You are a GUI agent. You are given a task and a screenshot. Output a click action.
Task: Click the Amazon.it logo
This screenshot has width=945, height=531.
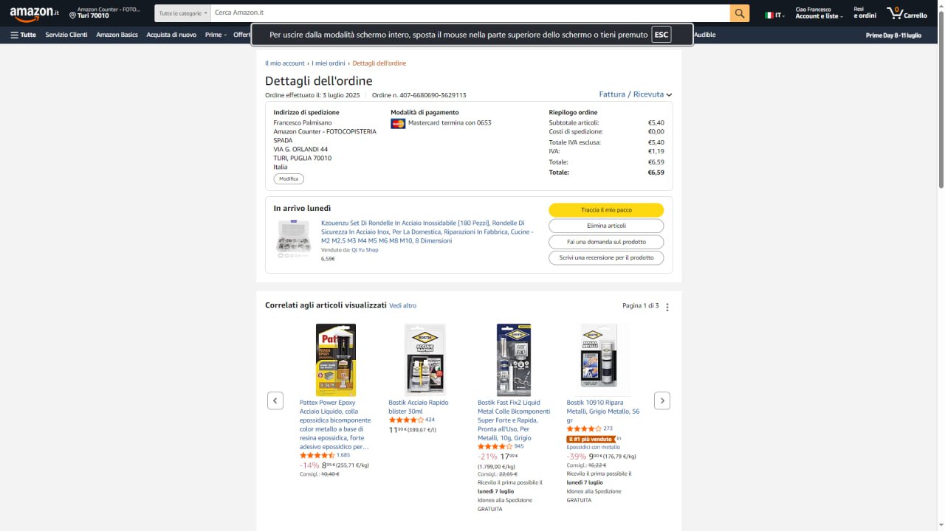click(x=35, y=13)
